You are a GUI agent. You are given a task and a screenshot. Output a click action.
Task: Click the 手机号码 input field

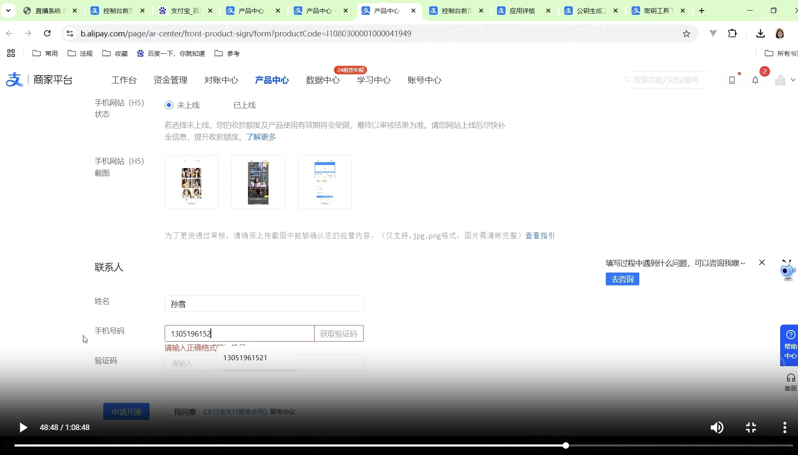239,334
